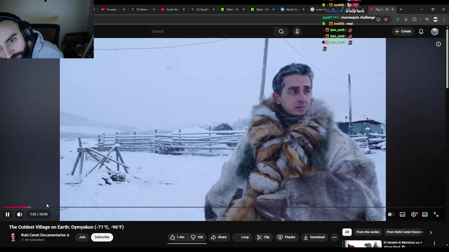Viewport: 449px width, 252px height.
Task: Mute the playing tab via the tab's speaker icon
Action: point(387,9)
